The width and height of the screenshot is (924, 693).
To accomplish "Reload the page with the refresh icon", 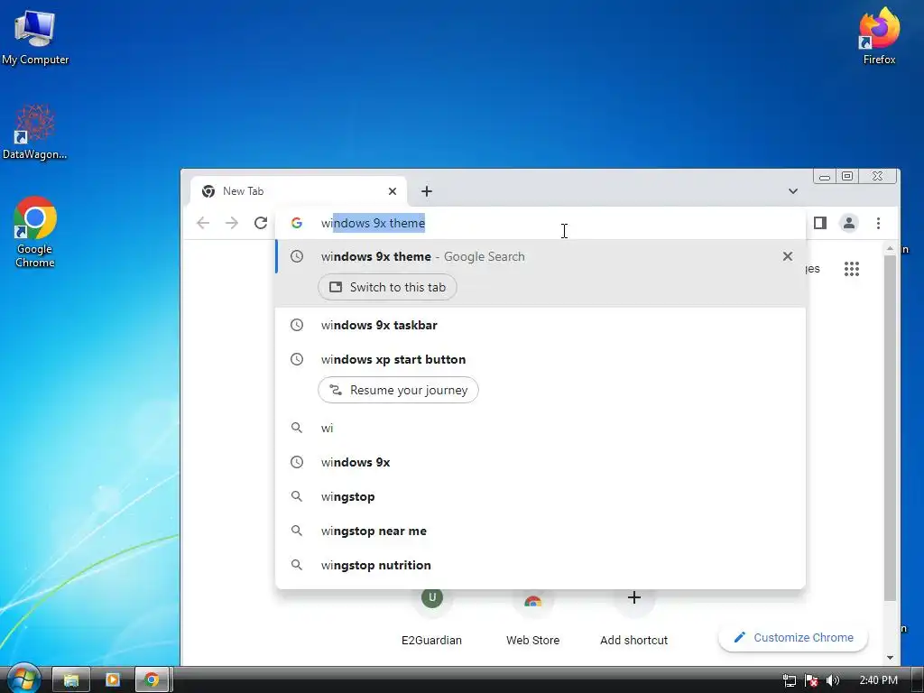I will pyautogui.click(x=261, y=223).
